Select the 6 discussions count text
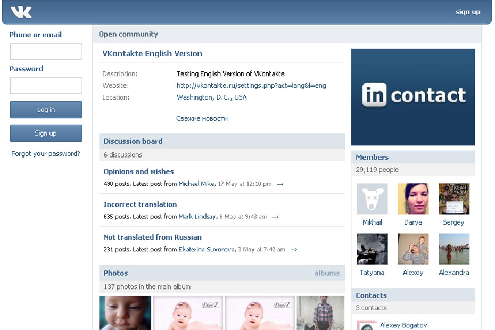The height and width of the screenshot is (330, 495). coord(123,155)
